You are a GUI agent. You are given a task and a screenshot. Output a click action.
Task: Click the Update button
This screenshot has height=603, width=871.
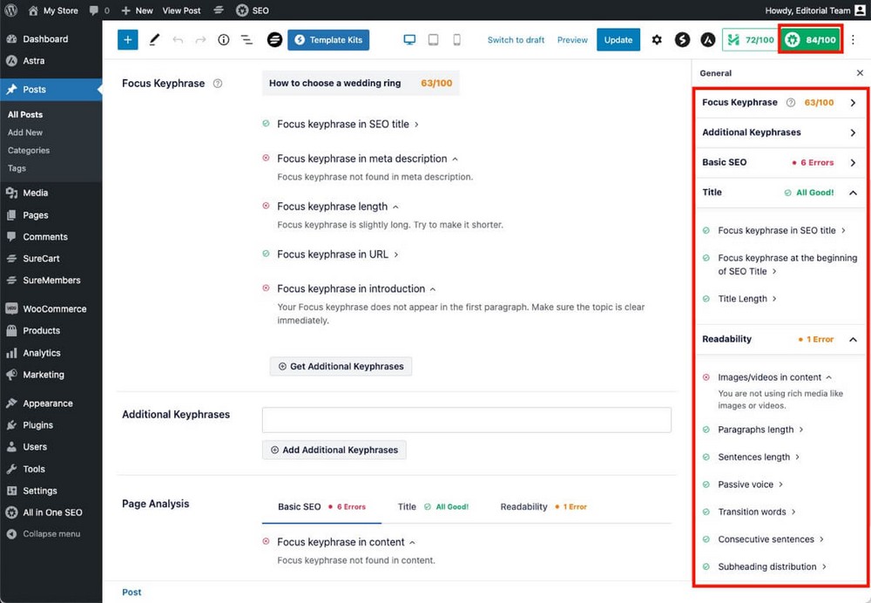click(x=618, y=39)
